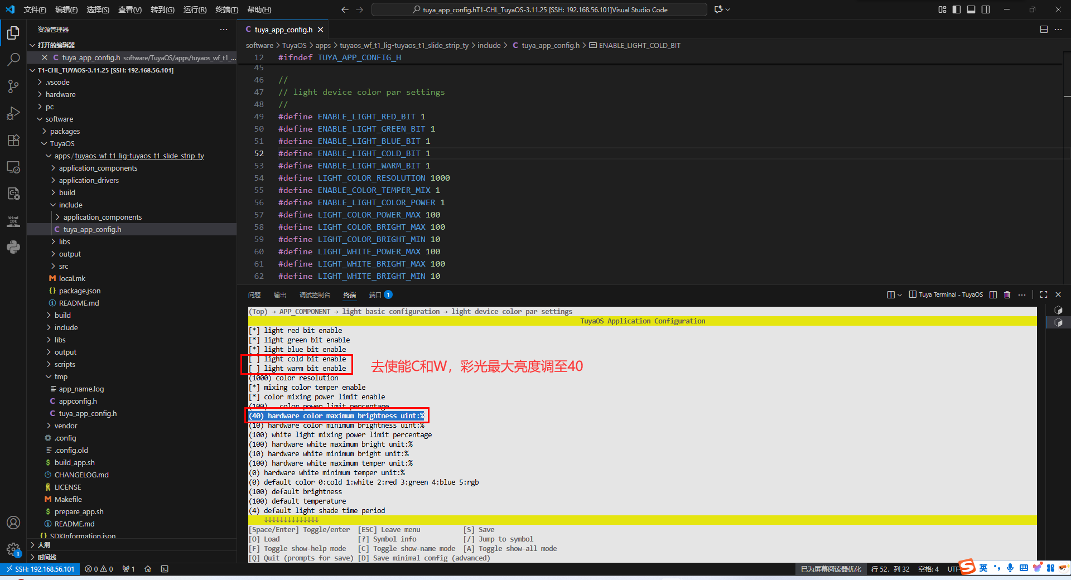Kill terminal with the trash icon
This screenshot has width=1071, height=580.
[1007, 294]
